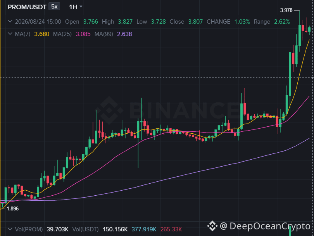Open the 1H timeframe dropdown
This screenshot has width=314, height=236.
click(76, 7)
